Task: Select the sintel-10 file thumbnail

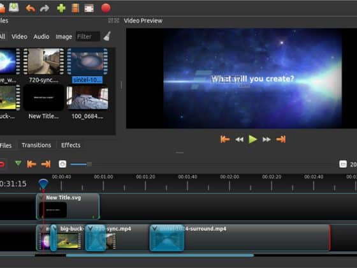Action: 87,61
